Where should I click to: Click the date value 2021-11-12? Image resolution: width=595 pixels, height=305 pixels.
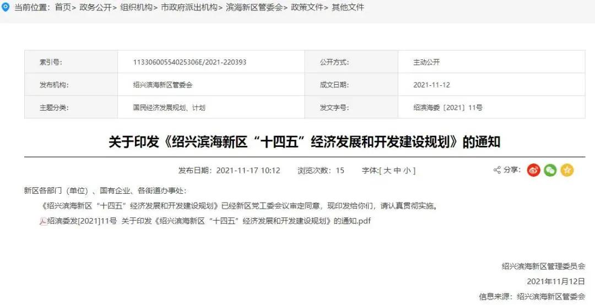coord(431,85)
